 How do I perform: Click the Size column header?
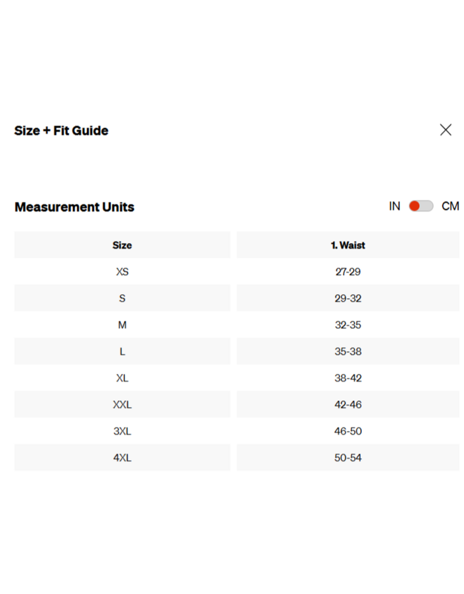[x=122, y=245]
